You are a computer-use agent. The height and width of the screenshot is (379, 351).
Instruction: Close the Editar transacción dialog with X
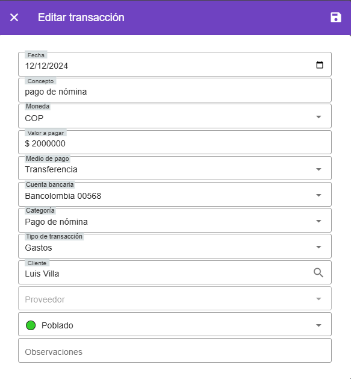tap(14, 17)
